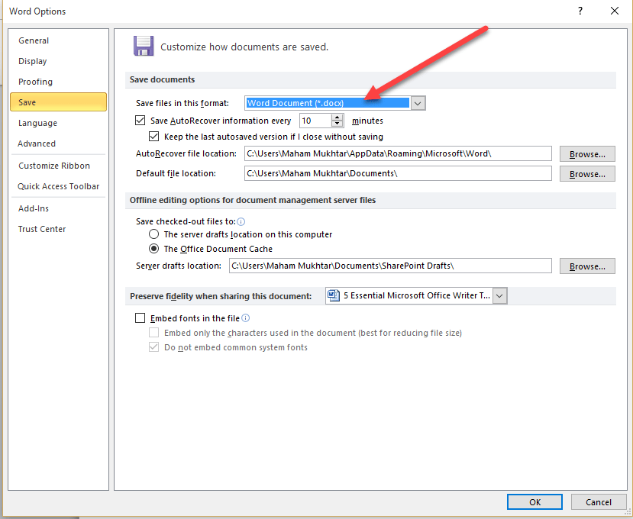Toggle Save AutoRecover information checkbox
633x519 pixels.
[140, 121]
